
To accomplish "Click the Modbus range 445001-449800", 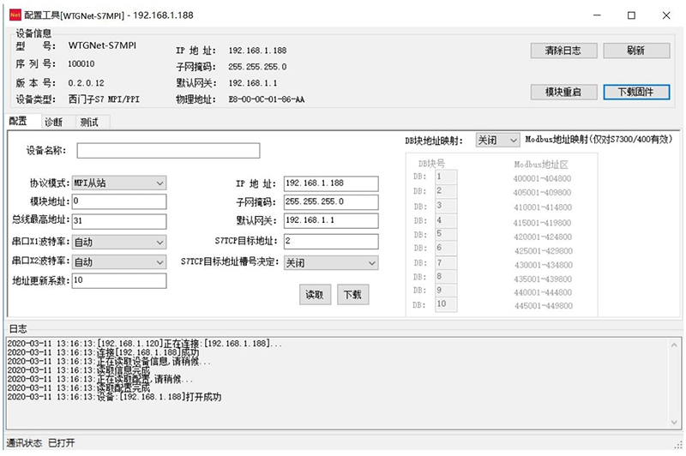I will tap(544, 306).
